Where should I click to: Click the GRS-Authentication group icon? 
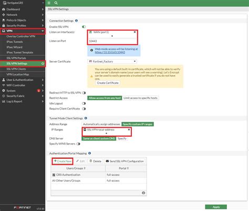point(54,175)
